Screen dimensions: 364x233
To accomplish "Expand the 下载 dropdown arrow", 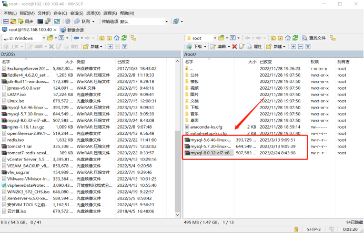I will (x=205, y=47).
